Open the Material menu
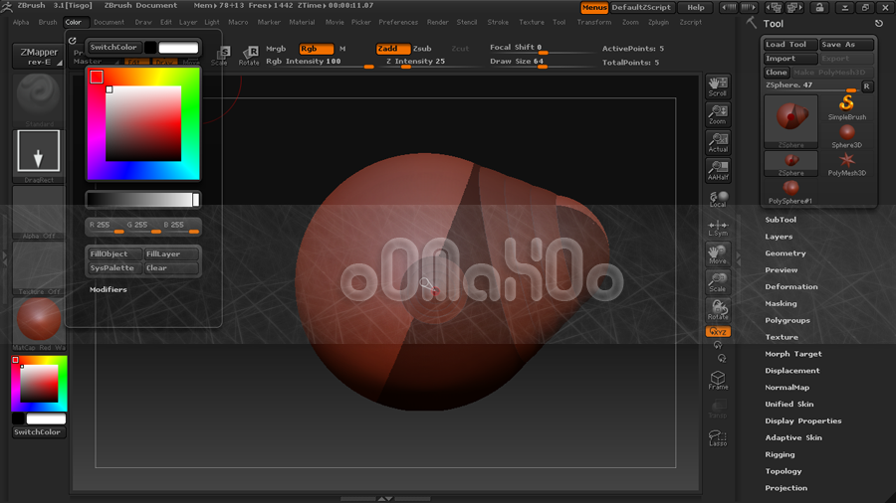This screenshot has height=503, width=896. coord(302,22)
